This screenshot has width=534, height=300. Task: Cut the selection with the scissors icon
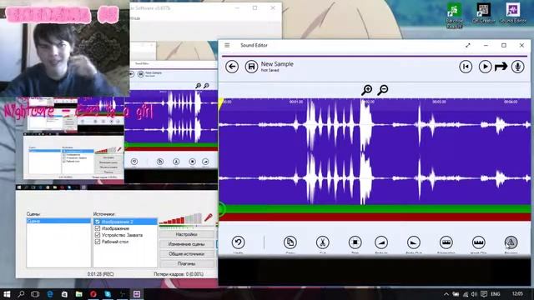click(322, 242)
